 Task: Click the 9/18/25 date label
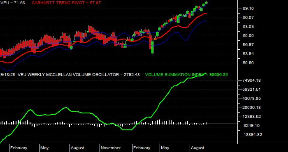8,75
